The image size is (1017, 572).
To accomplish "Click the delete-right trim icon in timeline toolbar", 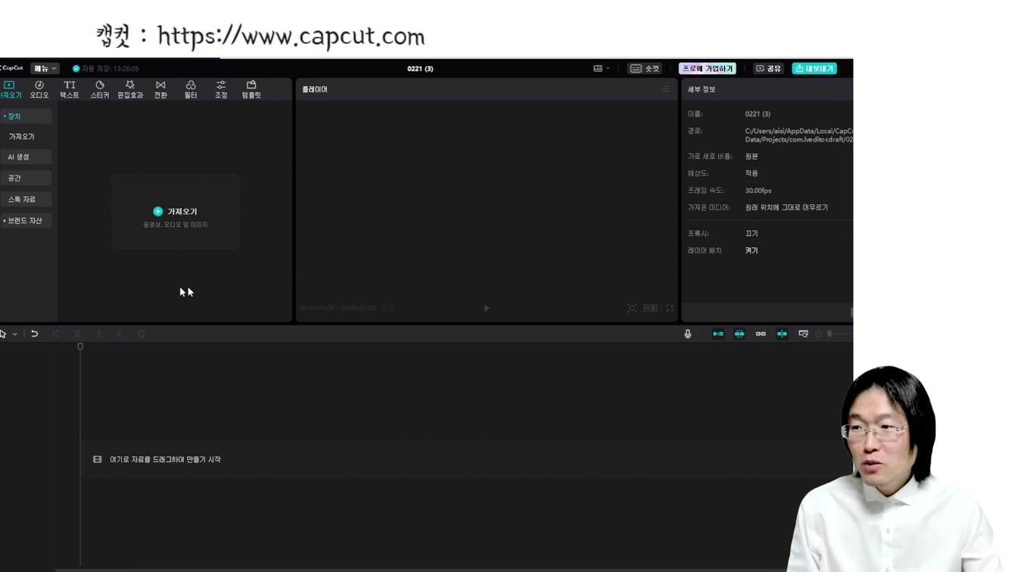I will pos(120,334).
